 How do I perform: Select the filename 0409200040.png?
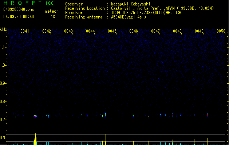(19, 9)
